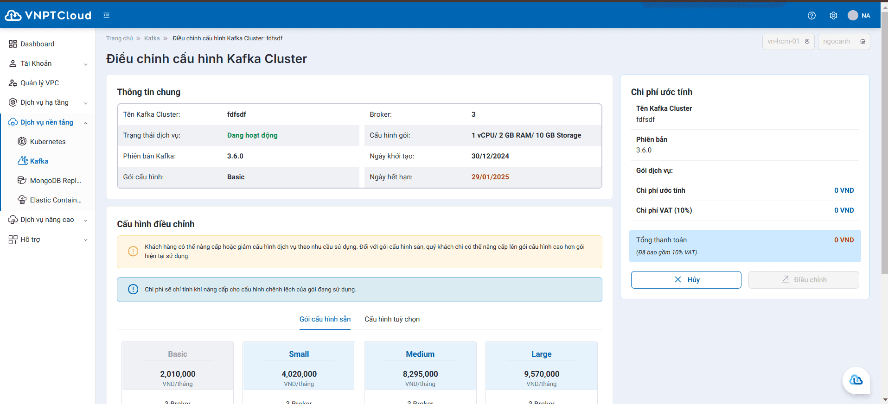Image resolution: width=888 pixels, height=404 pixels.
Task: Open the help question mark icon
Action: pyautogui.click(x=811, y=16)
